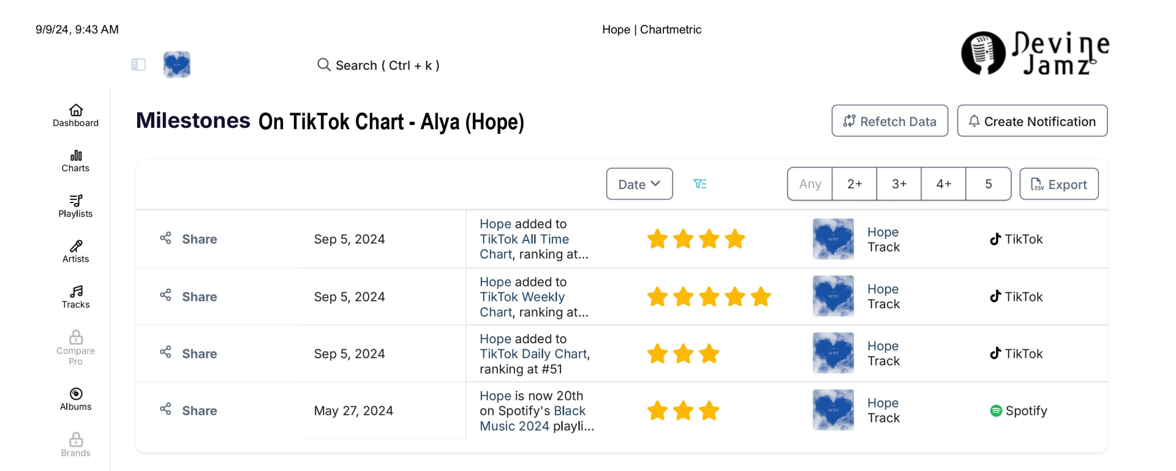Click share icon for TikTok All Time milestone
Viewport: 1176px width, 471px height.
[165, 238]
